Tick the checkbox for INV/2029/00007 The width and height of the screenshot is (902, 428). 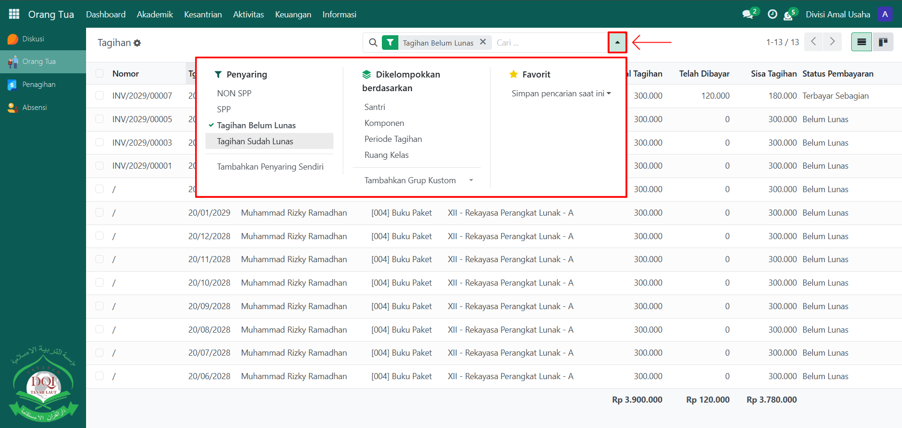99,95
